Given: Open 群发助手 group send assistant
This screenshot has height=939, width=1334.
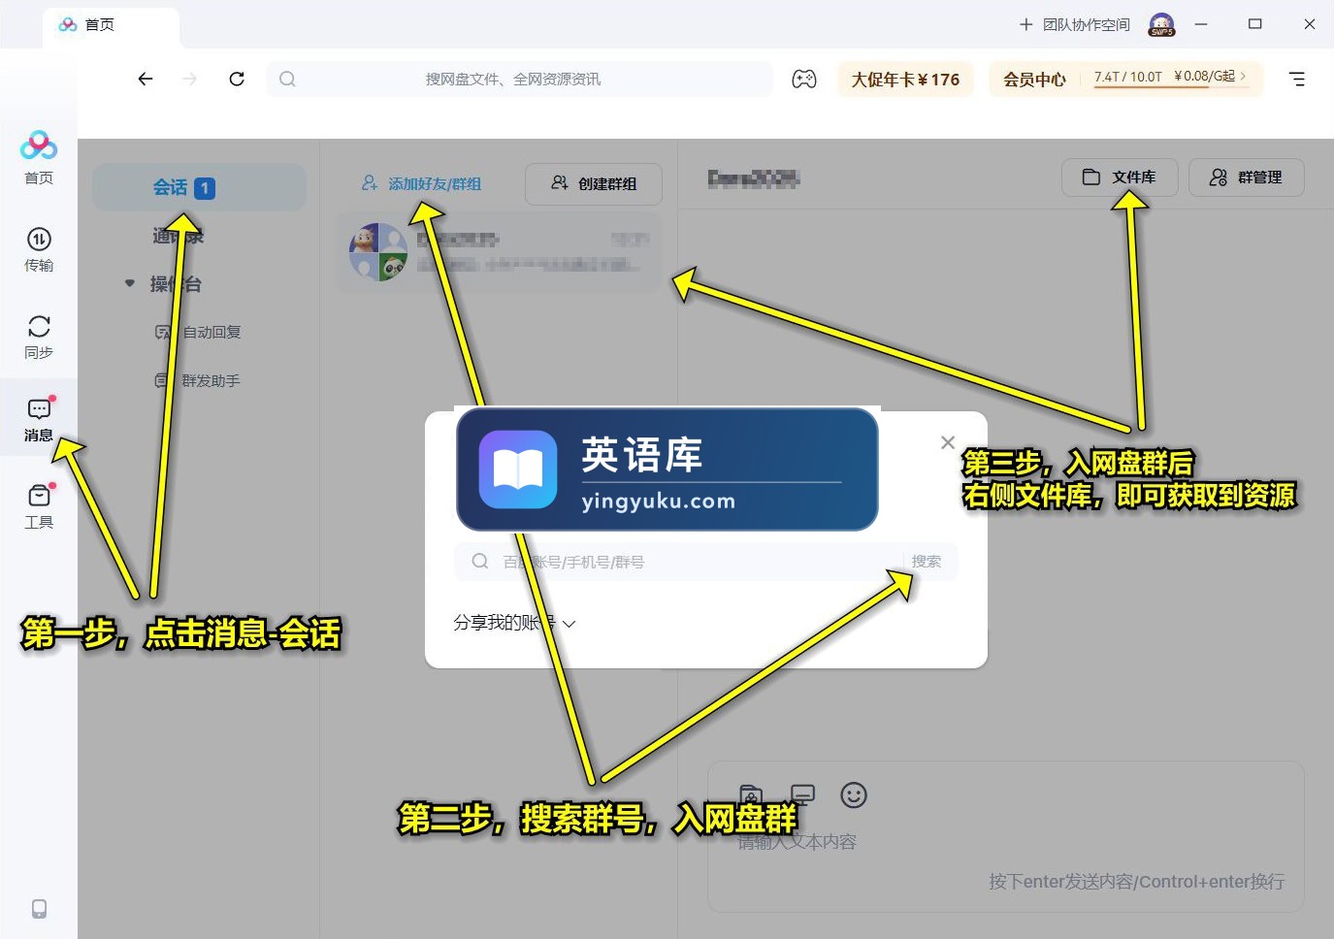Looking at the screenshot, I should tap(198, 380).
